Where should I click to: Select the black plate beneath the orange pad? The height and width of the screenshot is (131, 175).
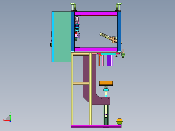pyautogui.click(x=106, y=85)
